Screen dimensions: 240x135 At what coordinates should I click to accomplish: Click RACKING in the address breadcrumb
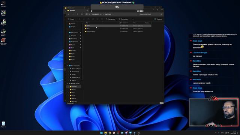[x=108, y=14]
